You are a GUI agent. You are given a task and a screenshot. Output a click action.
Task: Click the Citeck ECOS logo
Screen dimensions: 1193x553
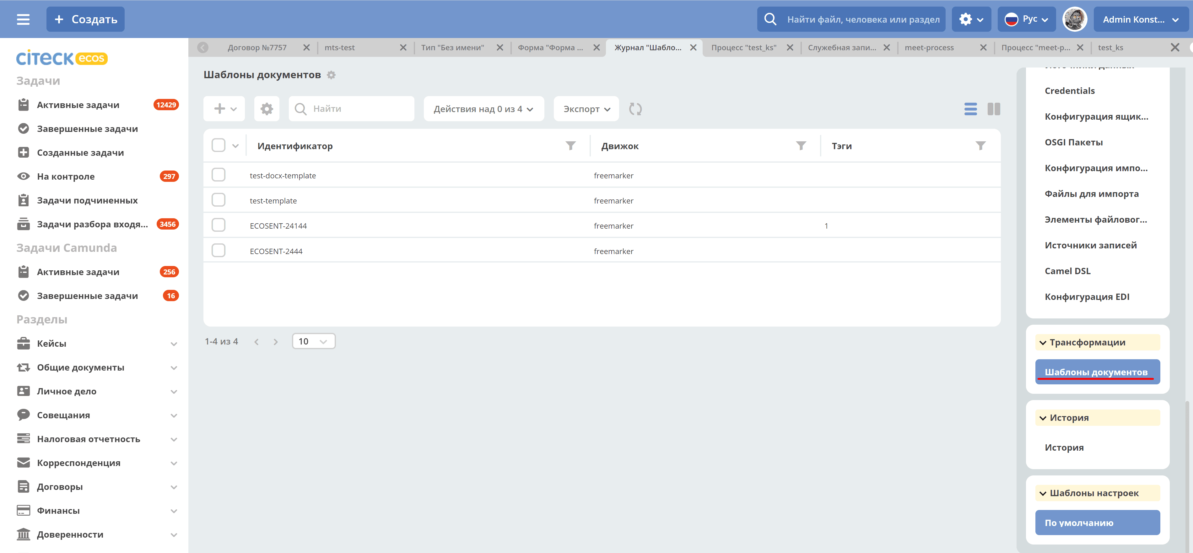pos(62,57)
